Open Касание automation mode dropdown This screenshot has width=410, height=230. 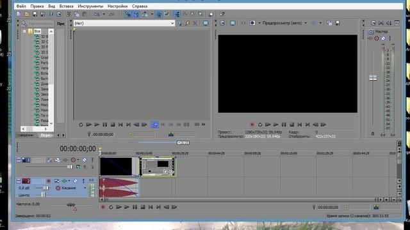click(x=85, y=188)
